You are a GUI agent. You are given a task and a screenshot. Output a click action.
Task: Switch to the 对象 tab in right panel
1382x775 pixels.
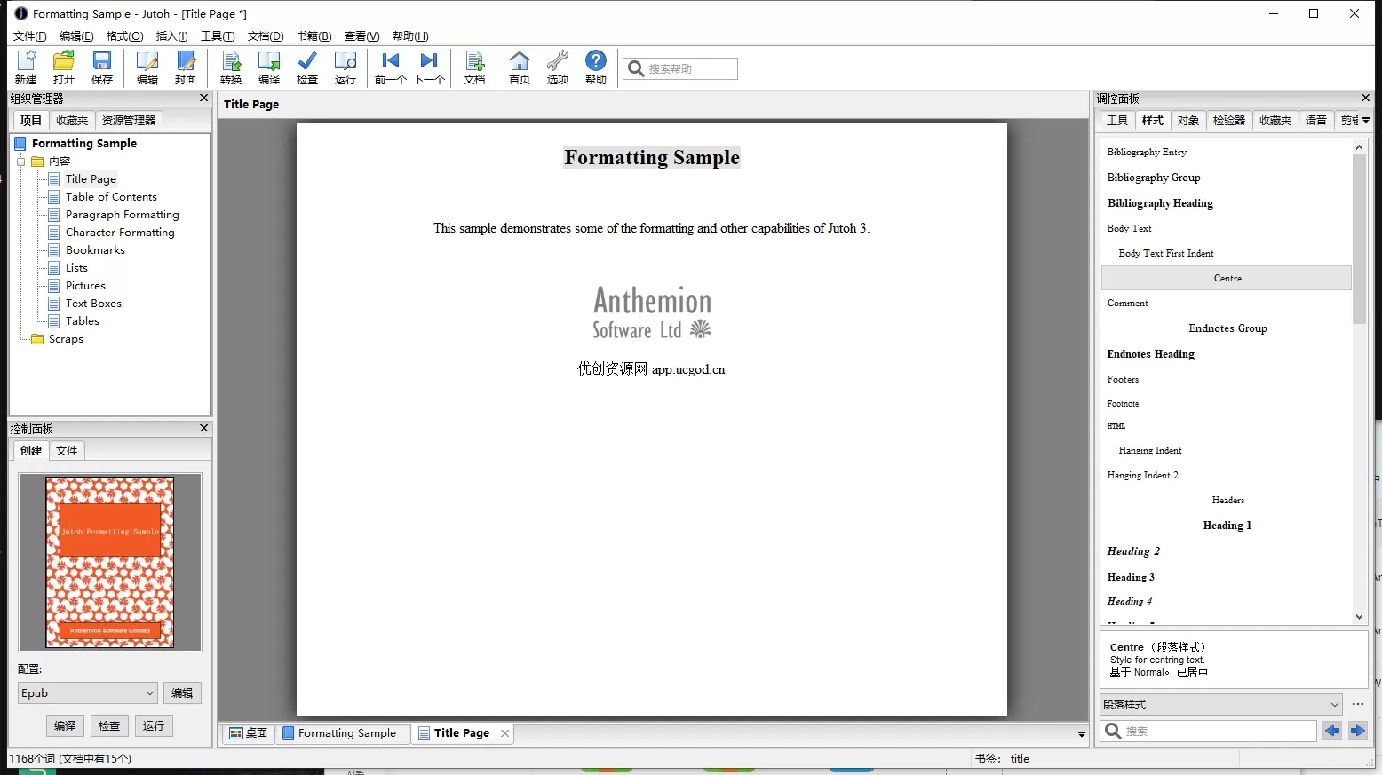(1187, 121)
